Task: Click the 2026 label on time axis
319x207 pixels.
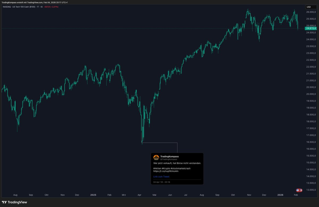Action: [280, 195]
